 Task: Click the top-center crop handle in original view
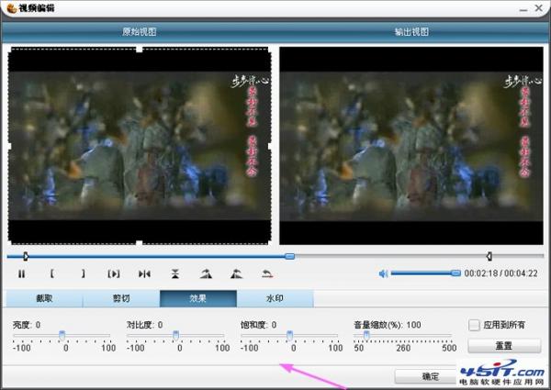tap(140, 50)
